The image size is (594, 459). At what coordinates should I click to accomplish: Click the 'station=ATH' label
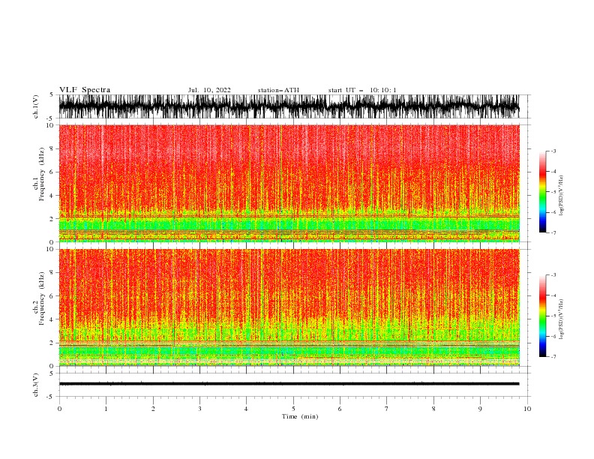(x=278, y=90)
